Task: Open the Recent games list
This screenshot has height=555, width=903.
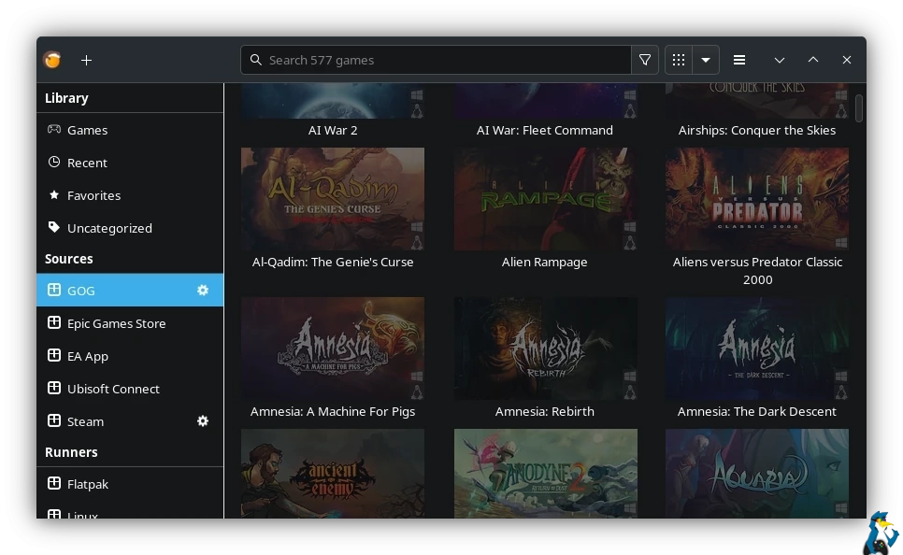Action: [87, 163]
